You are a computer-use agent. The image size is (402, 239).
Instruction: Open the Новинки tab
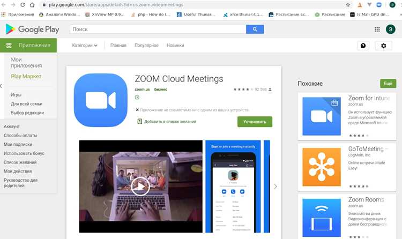point(175,46)
